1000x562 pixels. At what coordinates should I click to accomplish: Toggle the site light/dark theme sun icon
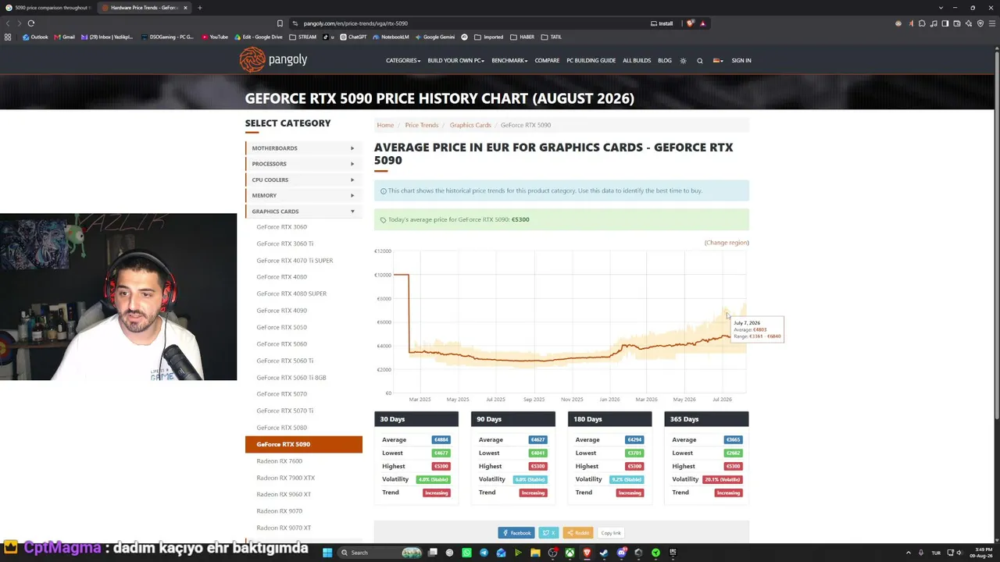pyautogui.click(x=683, y=61)
